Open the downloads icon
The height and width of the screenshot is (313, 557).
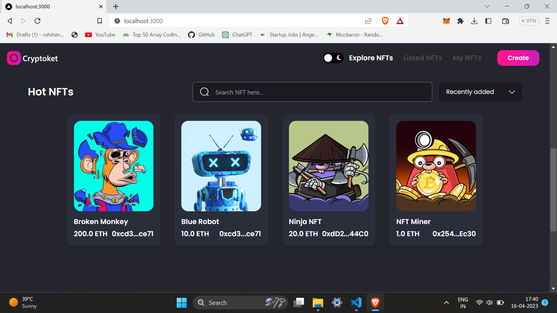[474, 21]
